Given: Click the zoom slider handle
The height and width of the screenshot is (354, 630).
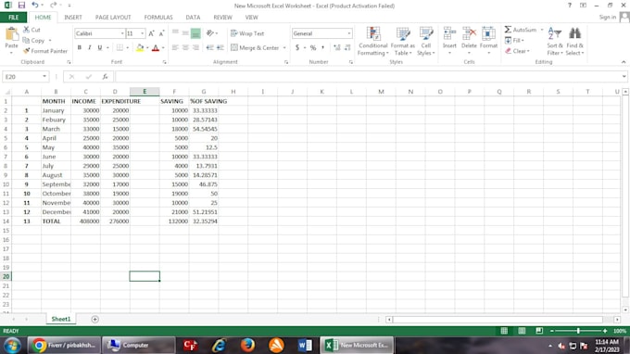Looking at the screenshot, I should [x=578, y=331].
